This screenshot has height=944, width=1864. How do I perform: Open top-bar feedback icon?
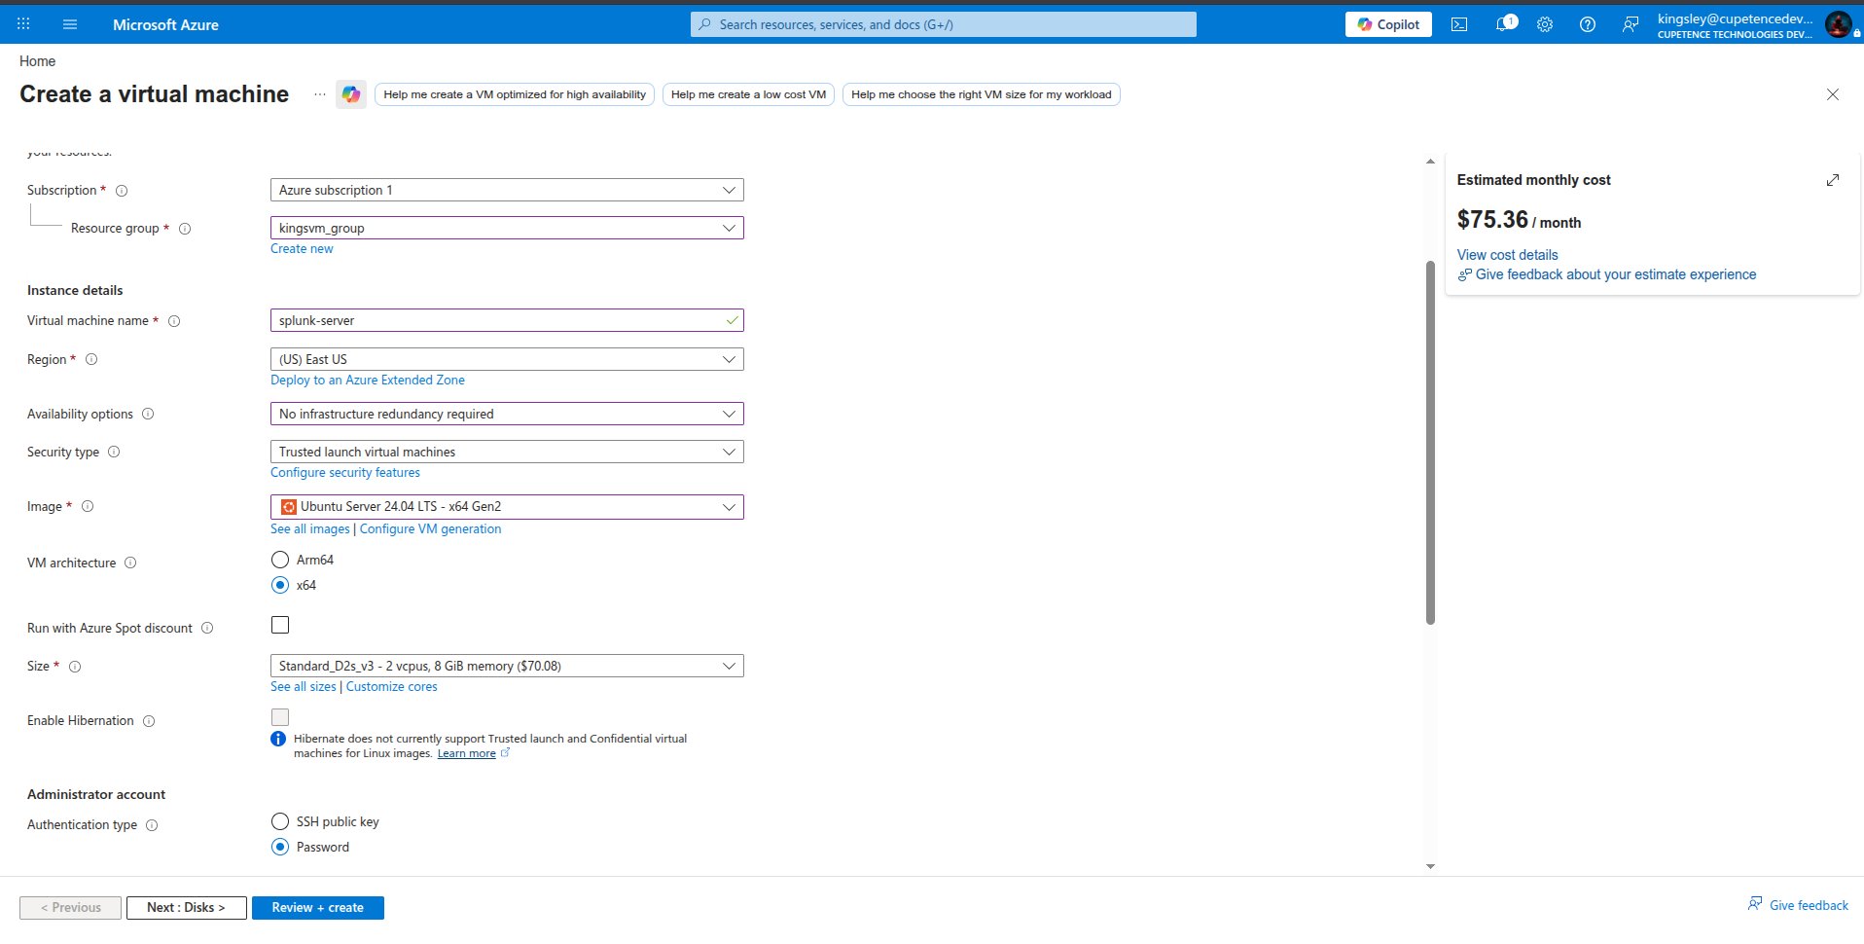coord(1631,24)
